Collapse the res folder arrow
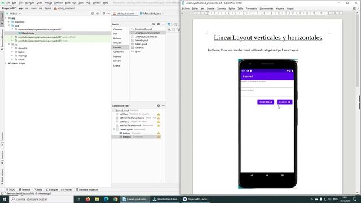The width and height of the screenshot is (361, 203). point(9,44)
